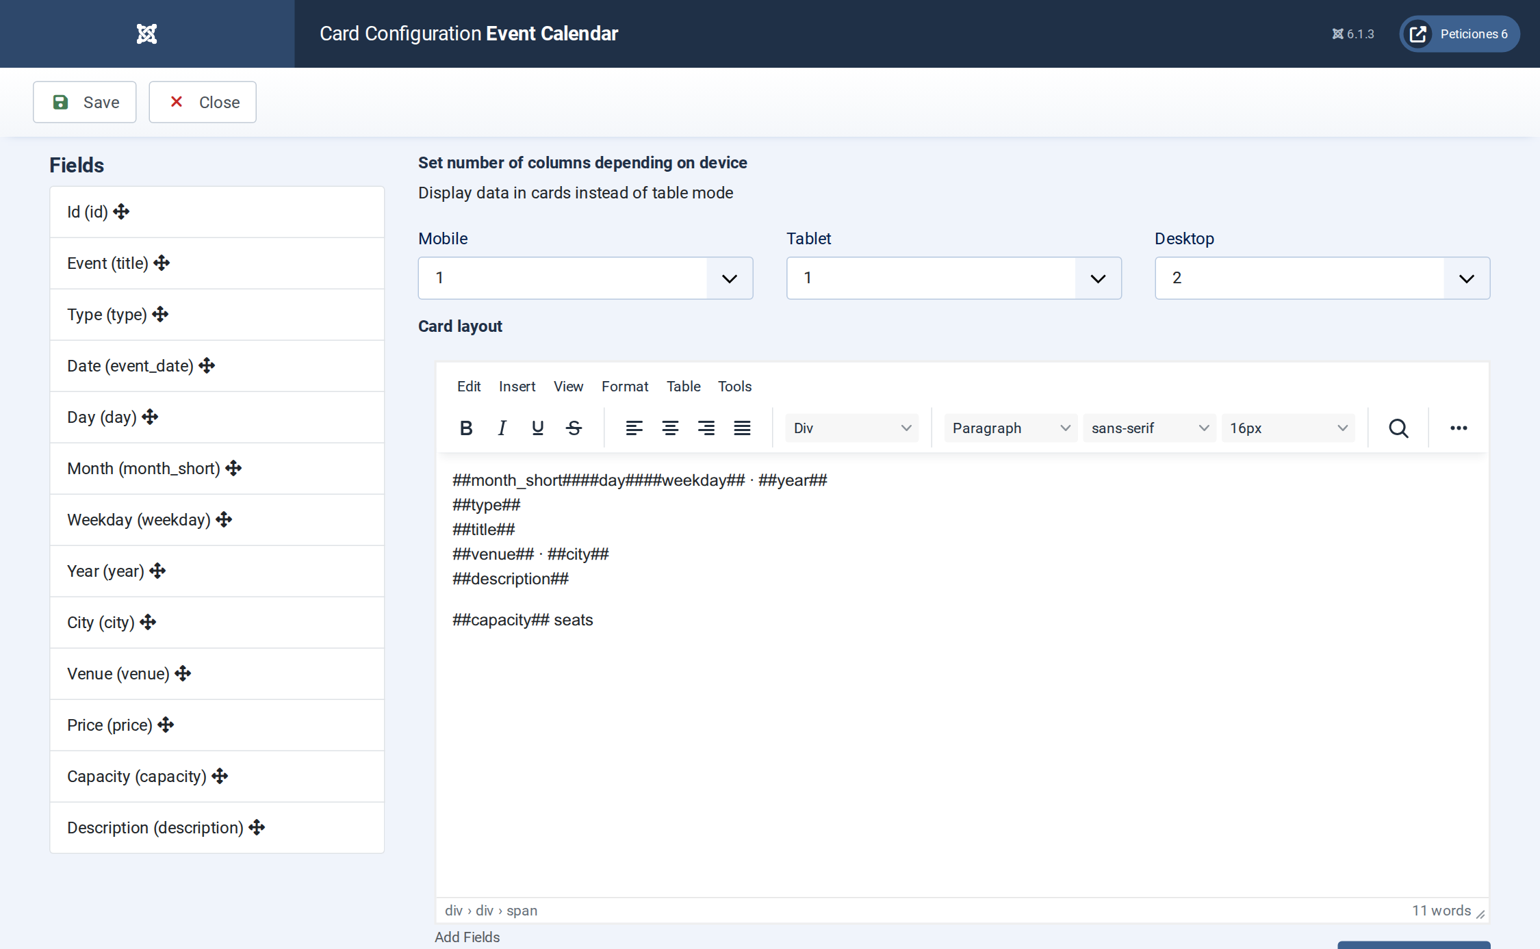Click move handle for Event (title) field

[x=162, y=263]
